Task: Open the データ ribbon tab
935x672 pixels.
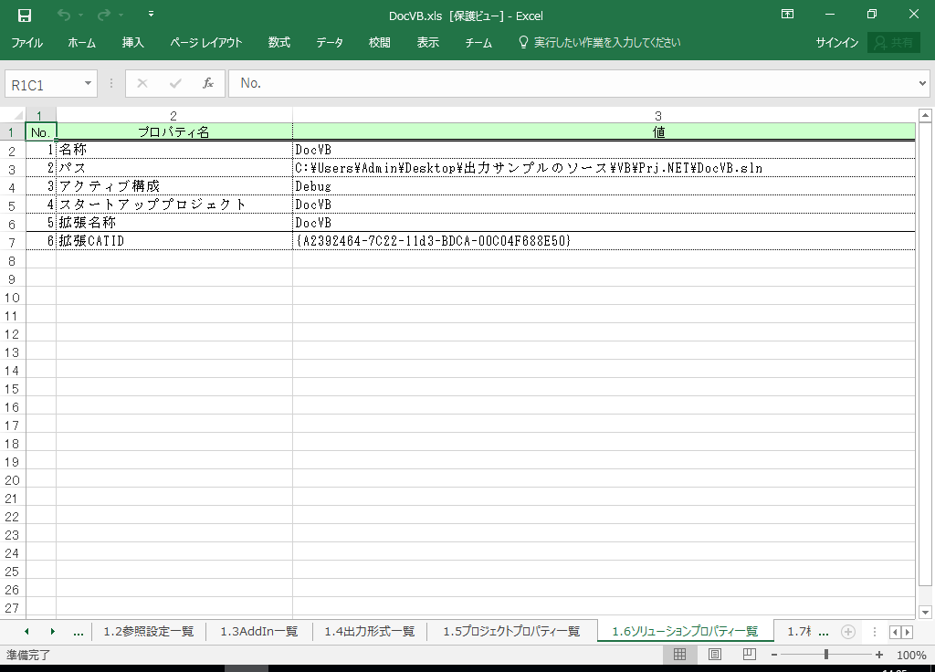Action: point(330,43)
